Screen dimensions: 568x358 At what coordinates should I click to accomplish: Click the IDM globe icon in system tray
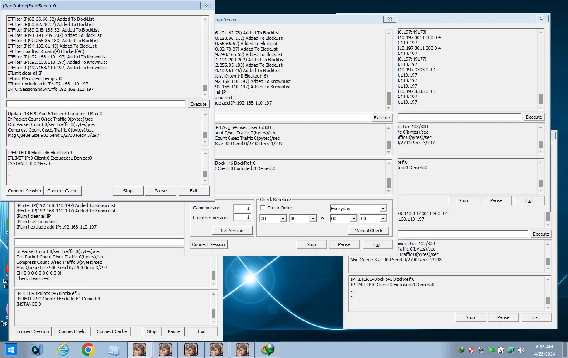pos(462,350)
